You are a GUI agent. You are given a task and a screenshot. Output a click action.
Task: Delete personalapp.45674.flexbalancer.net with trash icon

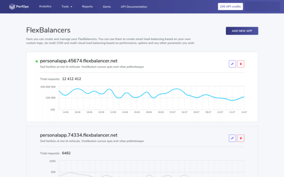click(x=241, y=64)
